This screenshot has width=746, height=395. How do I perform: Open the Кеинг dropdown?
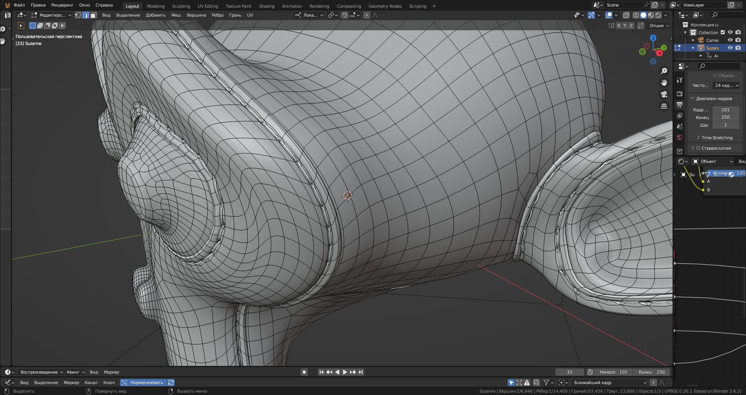[76, 372]
